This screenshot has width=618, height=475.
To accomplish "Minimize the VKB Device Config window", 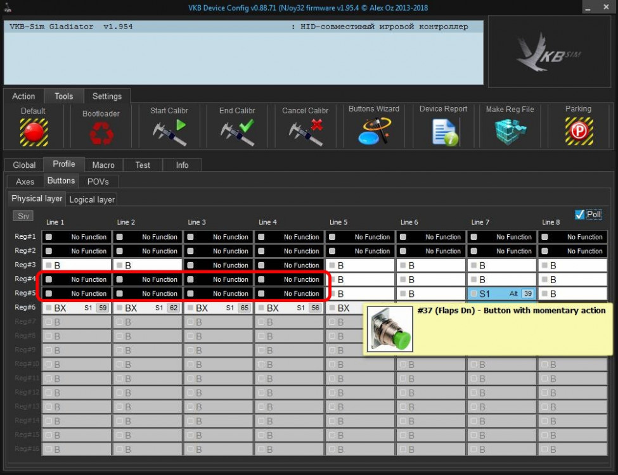I will click(x=588, y=8).
